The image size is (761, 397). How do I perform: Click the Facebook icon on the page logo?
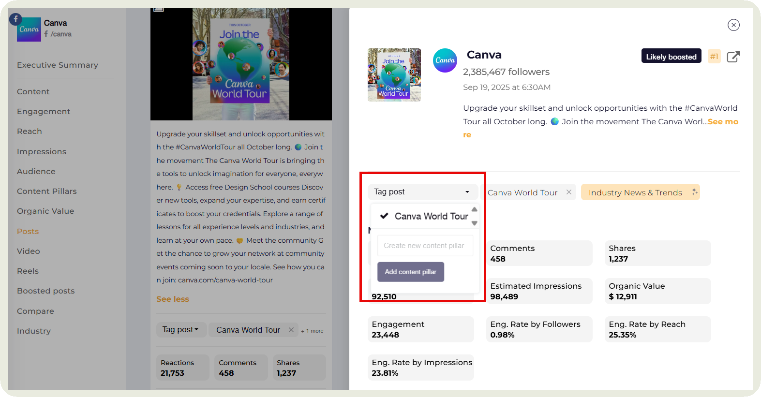tap(15, 19)
